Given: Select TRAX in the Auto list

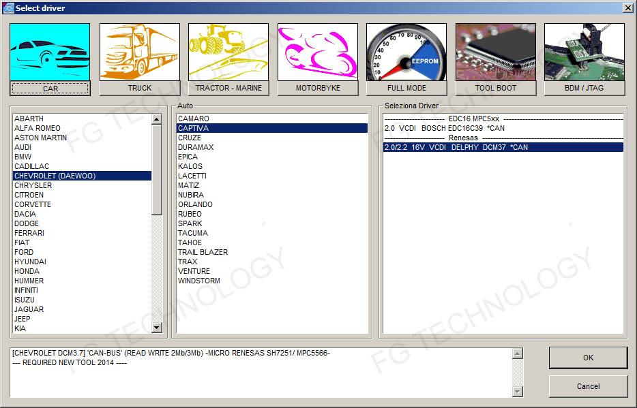Looking at the screenshot, I should 272,262.
